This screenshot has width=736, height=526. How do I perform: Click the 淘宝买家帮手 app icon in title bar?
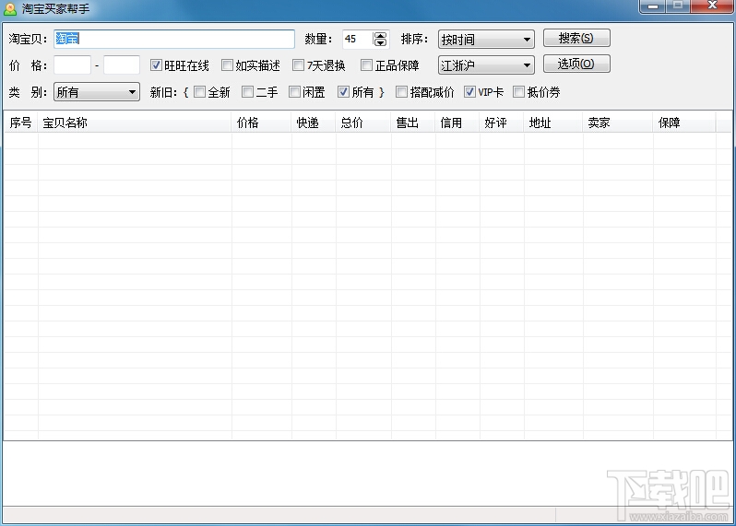10,9
